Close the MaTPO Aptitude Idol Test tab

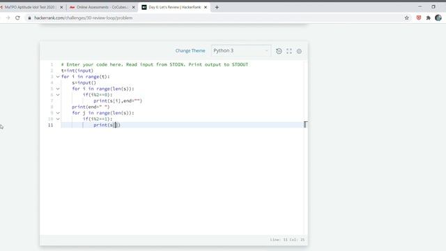(61, 7)
